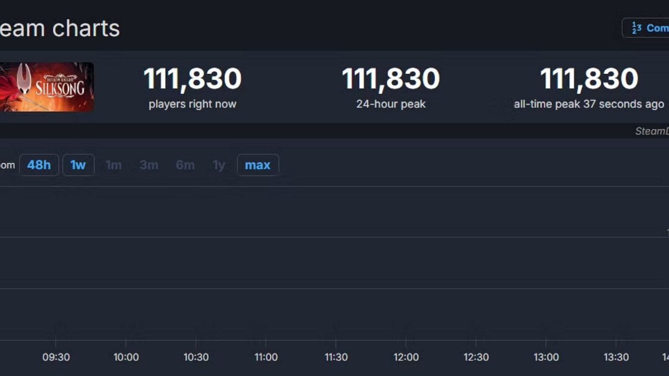This screenshot has width=669, height=376.
Task: Click the 11:00 time axis label
Action: tap(266, 357)
